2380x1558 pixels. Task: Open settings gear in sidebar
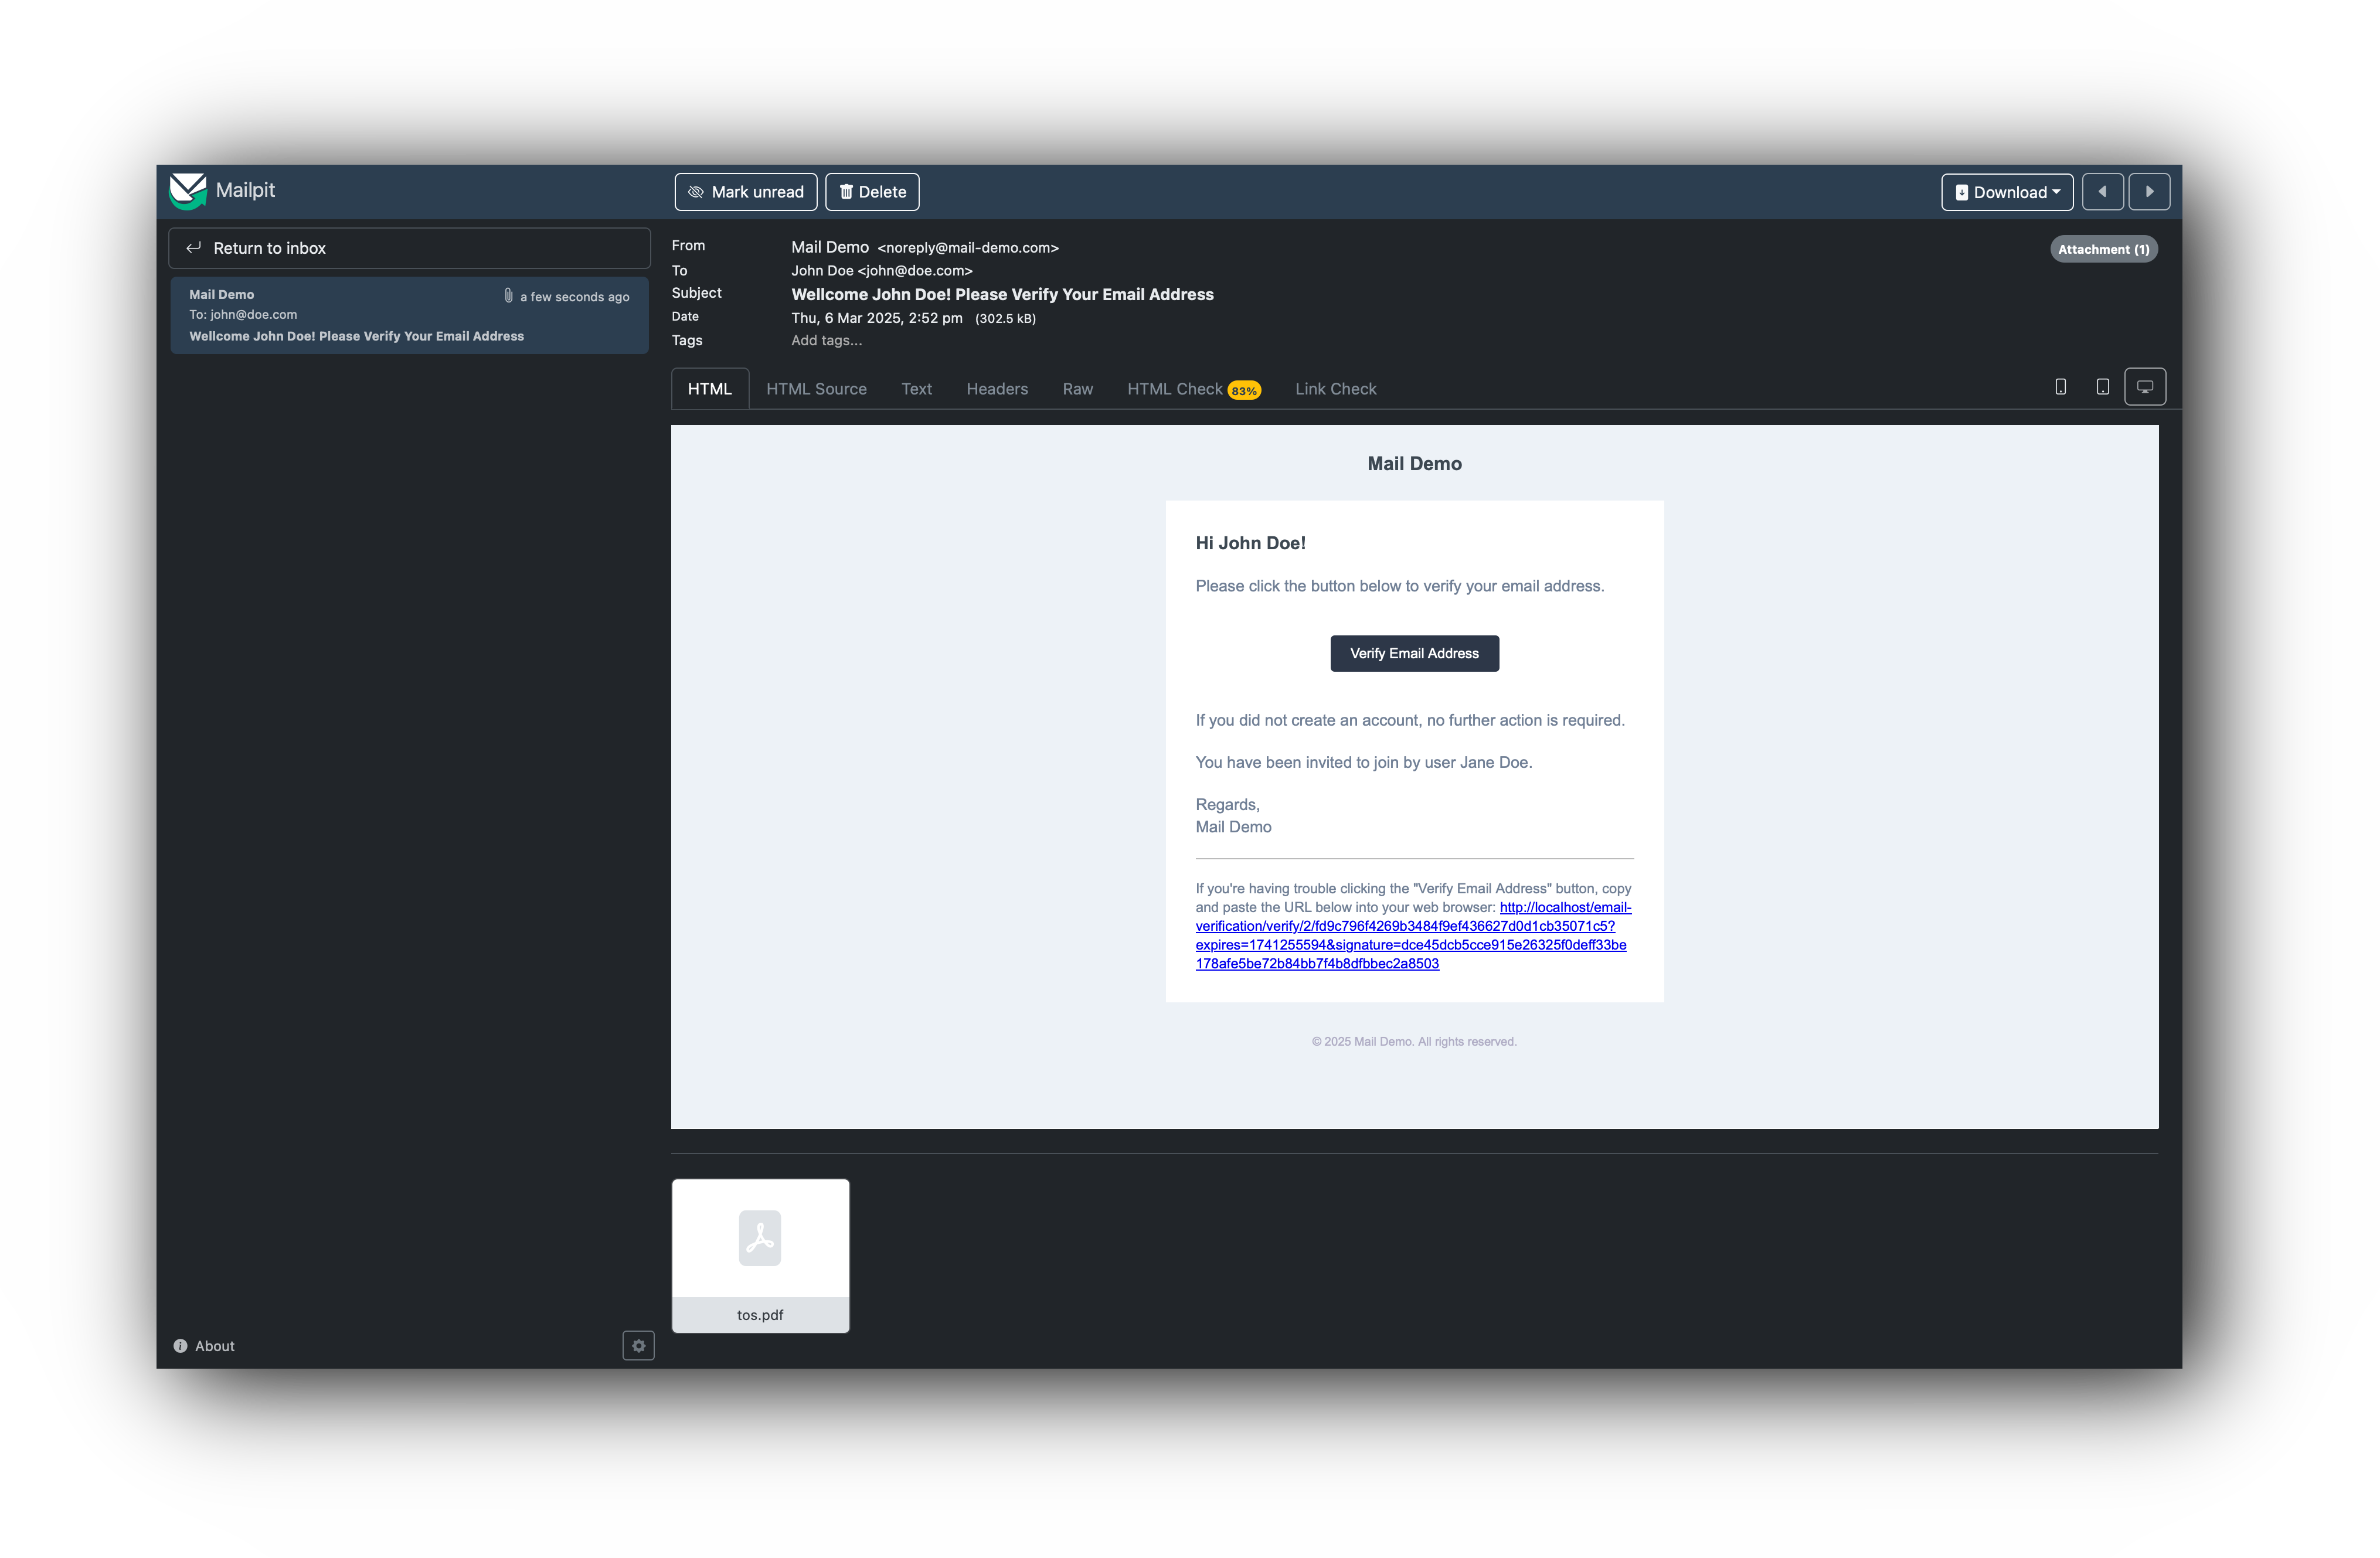(x=638, y=1346)
